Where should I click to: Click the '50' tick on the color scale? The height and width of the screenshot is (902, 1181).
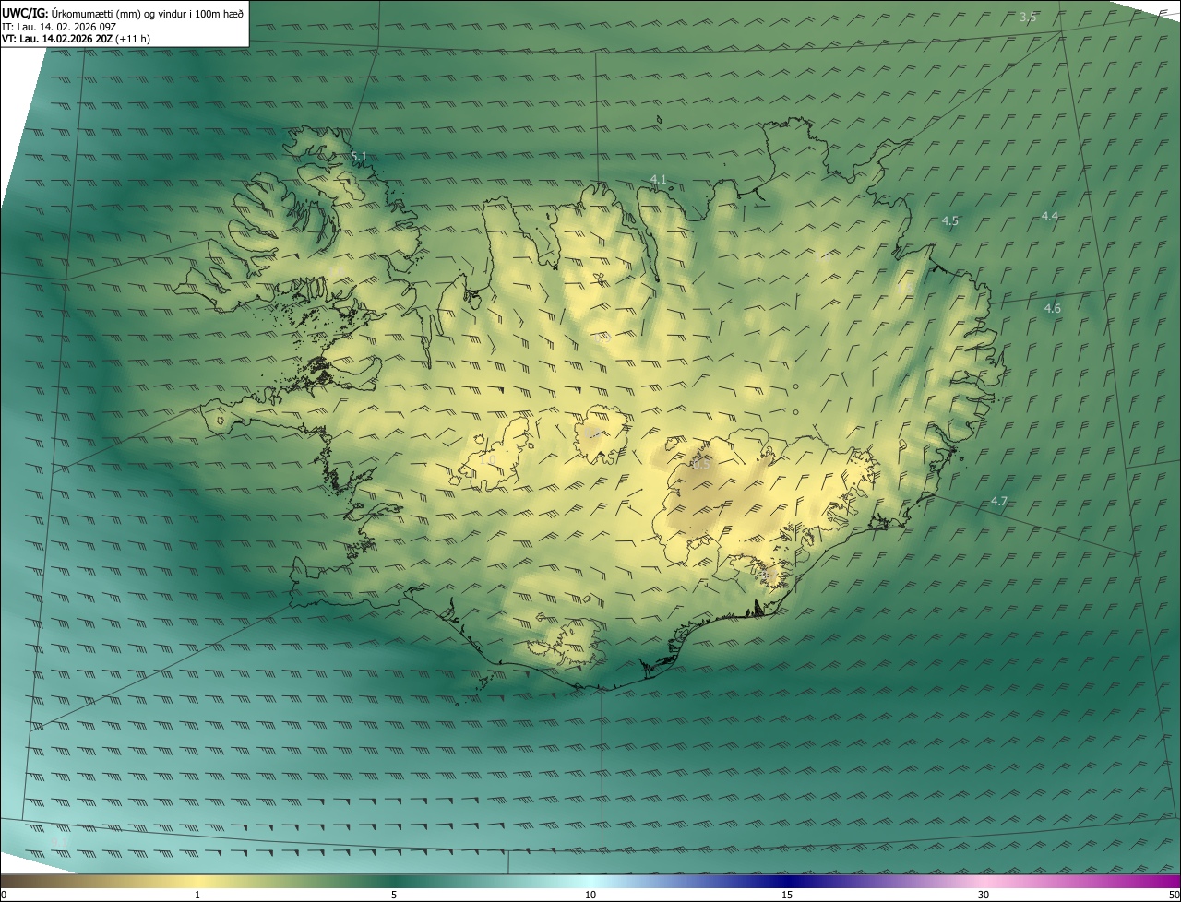pyautogui.click(x=1174, y=895)
